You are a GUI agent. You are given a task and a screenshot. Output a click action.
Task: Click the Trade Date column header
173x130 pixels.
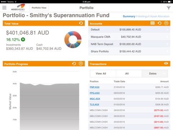pyautogui.click(x=119, y=82)
